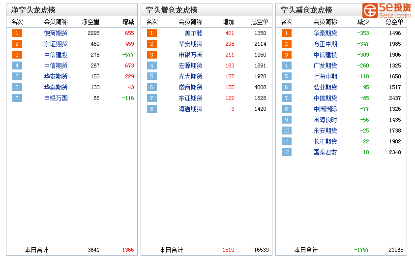The image size is (415, 262).
Task: Click total short value 4008 for 徽商期货
Action: (x=261, y=87)
